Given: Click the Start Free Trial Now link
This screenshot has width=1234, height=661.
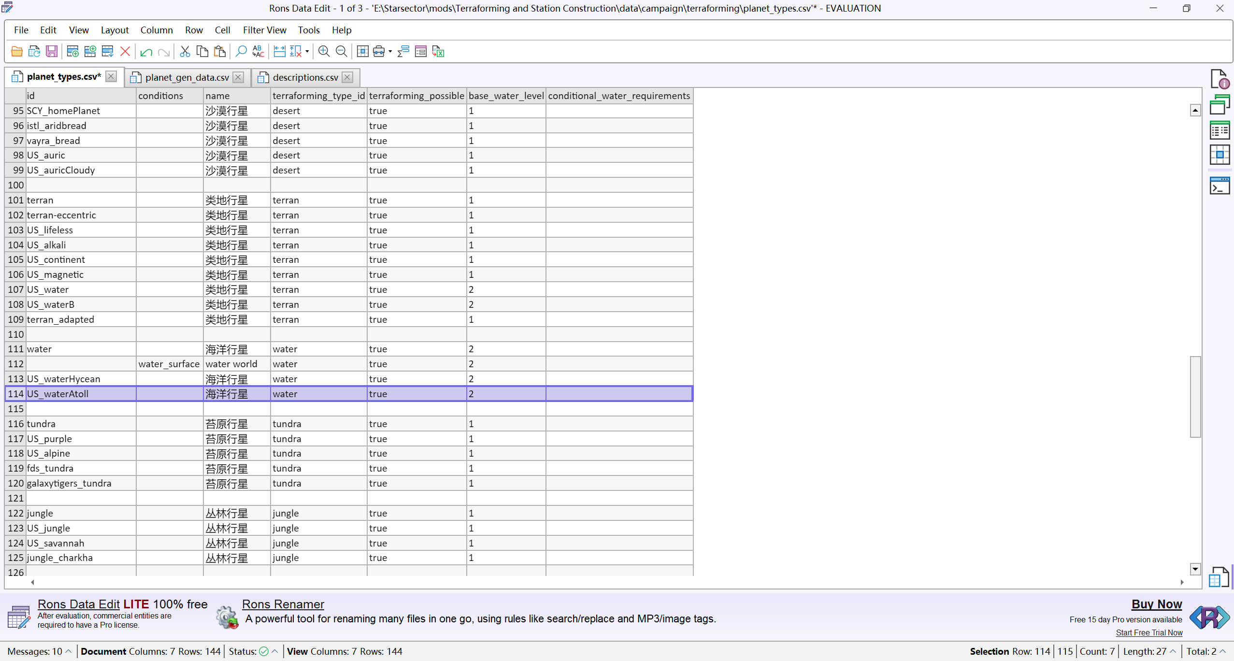Looking at the screenshot, I should pyautogui.click(x=1149, y=632).
